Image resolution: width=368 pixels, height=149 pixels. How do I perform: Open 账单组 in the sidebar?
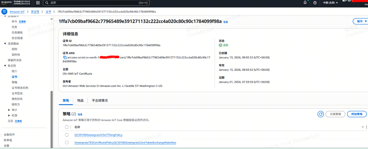(x=8, y=140)
